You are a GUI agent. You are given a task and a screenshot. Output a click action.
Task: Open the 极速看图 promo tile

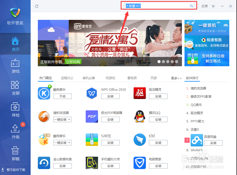coord(207,43)
